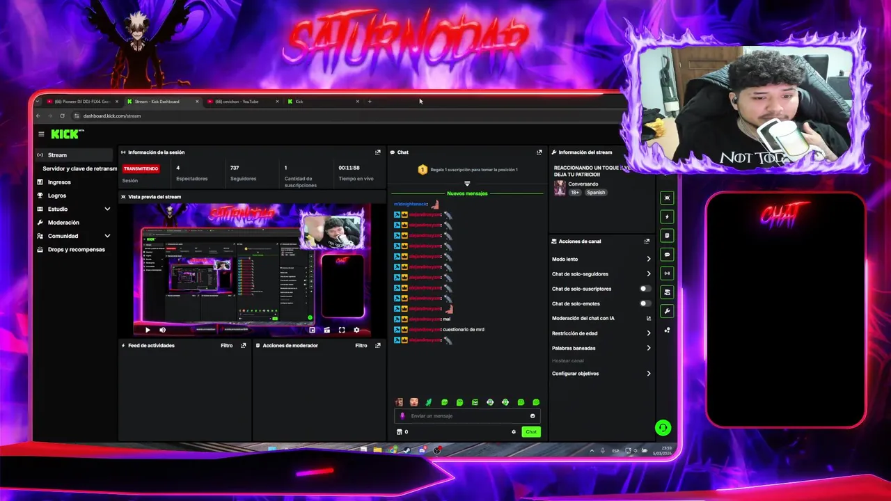Enable picture-in-picture on stream preview

(x=312, y=330)
